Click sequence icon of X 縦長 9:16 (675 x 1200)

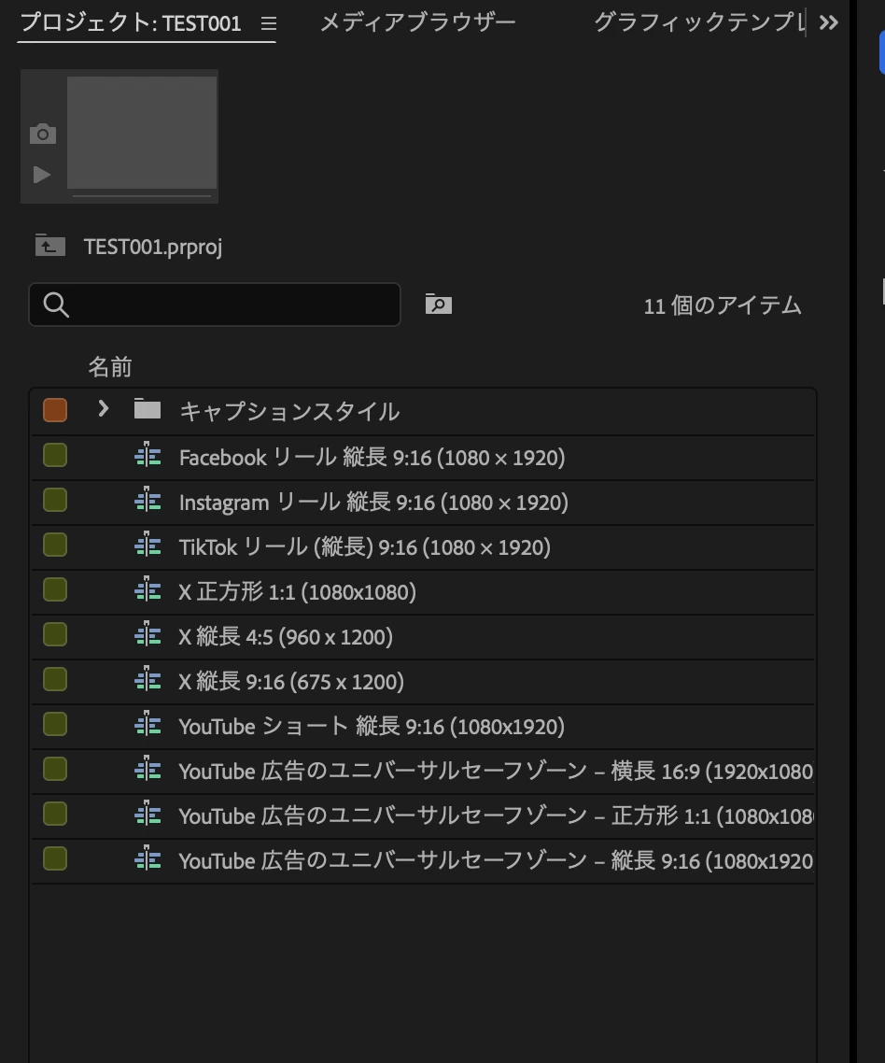tap(147, 679)
